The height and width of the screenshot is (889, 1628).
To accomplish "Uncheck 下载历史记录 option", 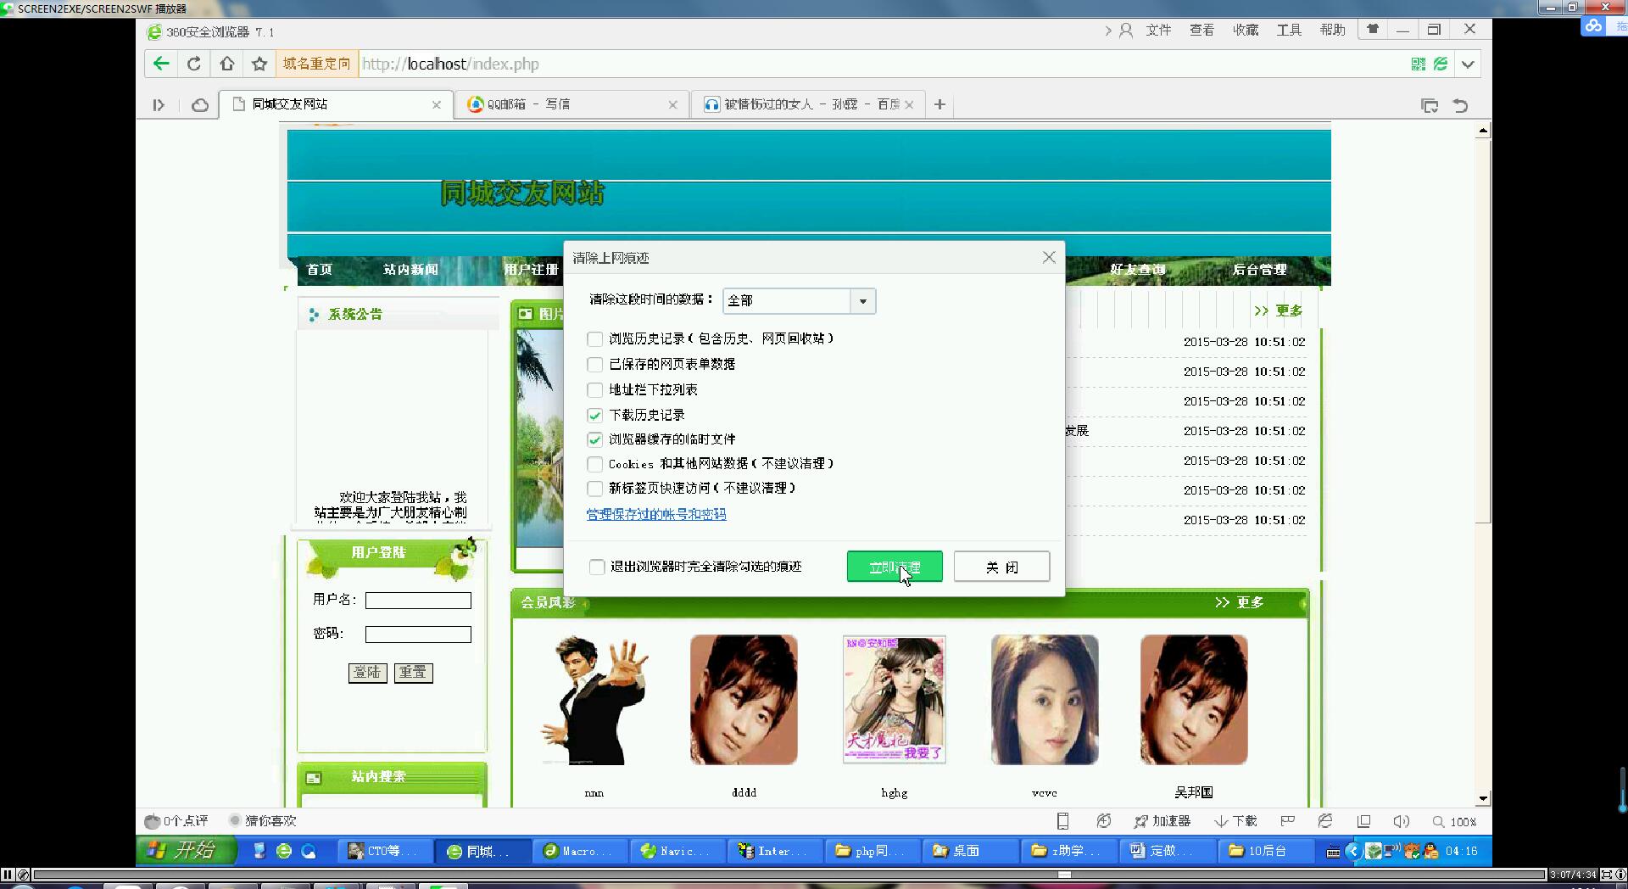I will click(595, 416).
